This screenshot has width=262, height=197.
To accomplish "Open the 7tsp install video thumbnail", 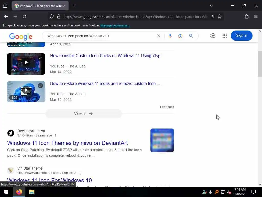I will [26, 64].
